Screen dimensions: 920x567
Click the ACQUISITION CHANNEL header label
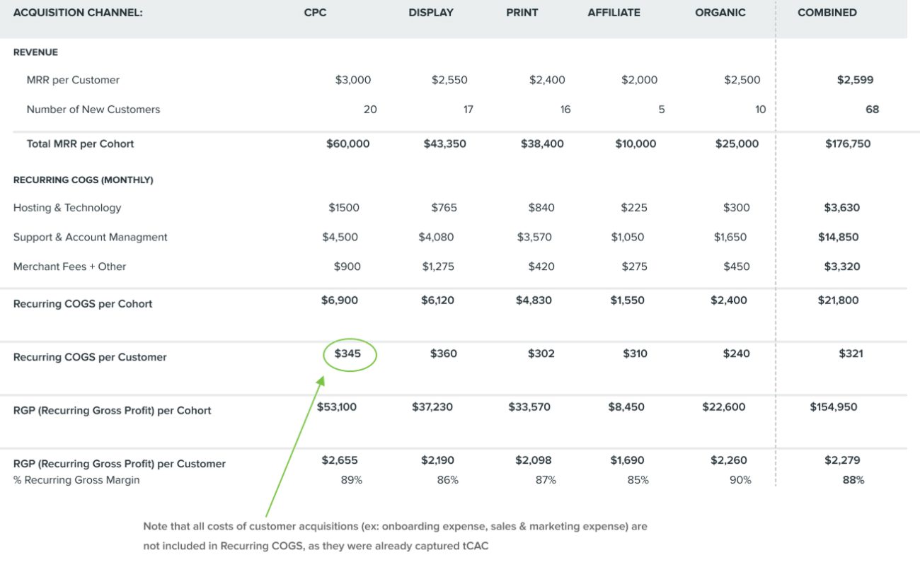click(78, 13)
